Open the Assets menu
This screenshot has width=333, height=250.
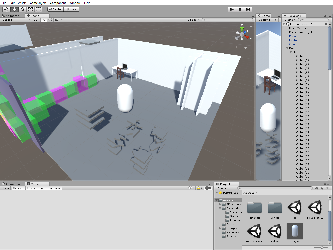pyautogui.click(x=22, y=3)
